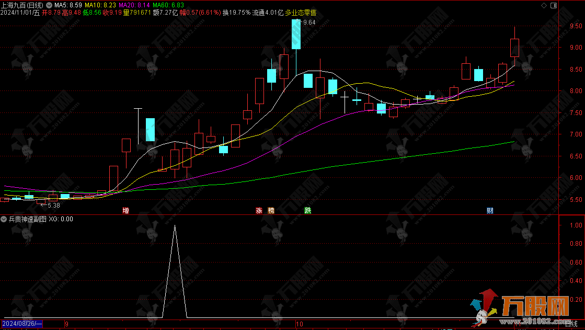The height and width of the screenshot is (330, 585).
Task: Open the dropdown next to 上海九百(日线)
Action: click(49, 5)
